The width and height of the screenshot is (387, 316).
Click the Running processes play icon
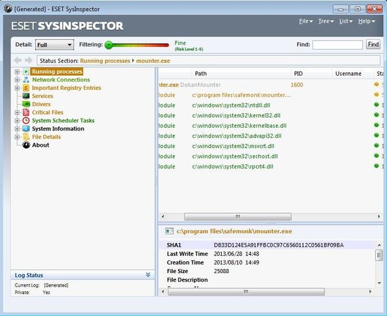26,72
